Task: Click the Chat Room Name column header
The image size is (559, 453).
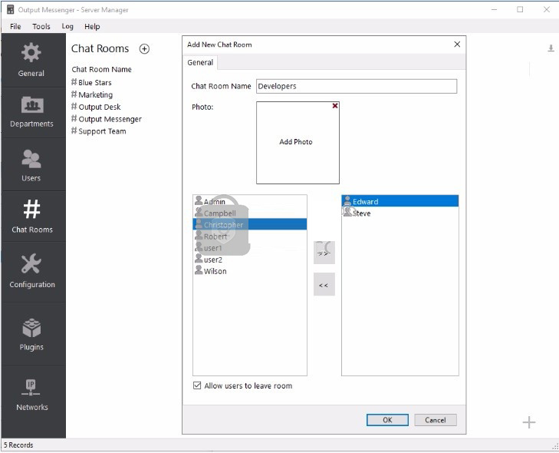Action: 102,69
